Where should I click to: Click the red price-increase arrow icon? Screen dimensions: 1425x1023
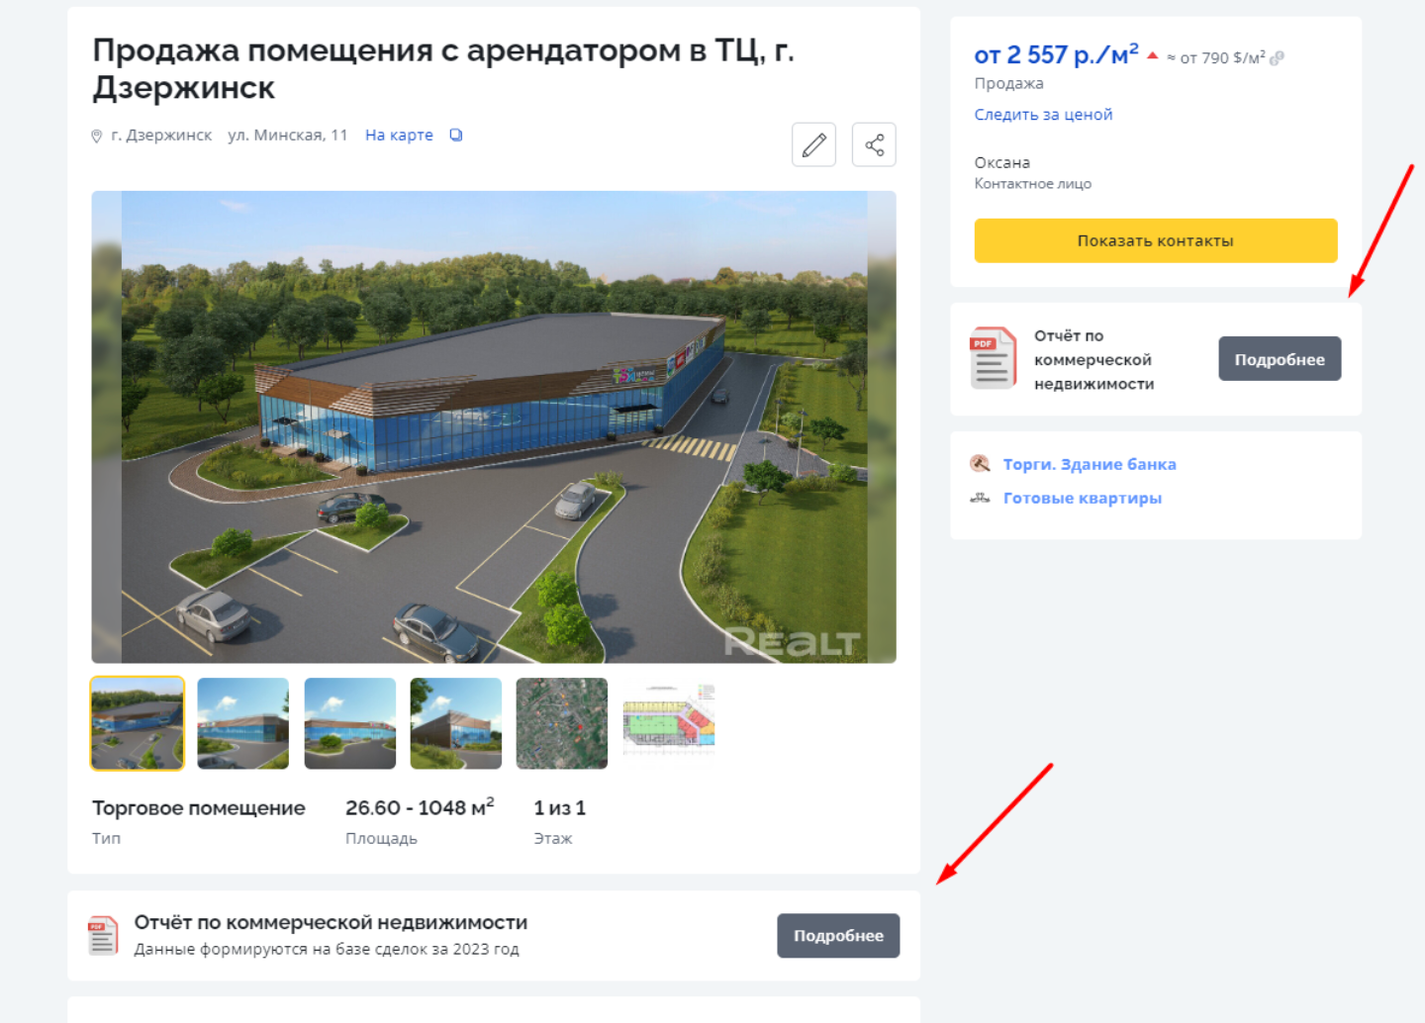point(1152,55)
